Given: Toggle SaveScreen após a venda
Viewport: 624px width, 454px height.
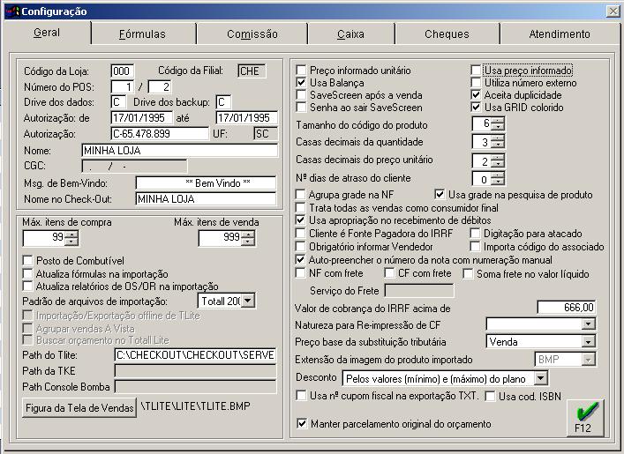Looking at the screenshot, I should [301, 95].
